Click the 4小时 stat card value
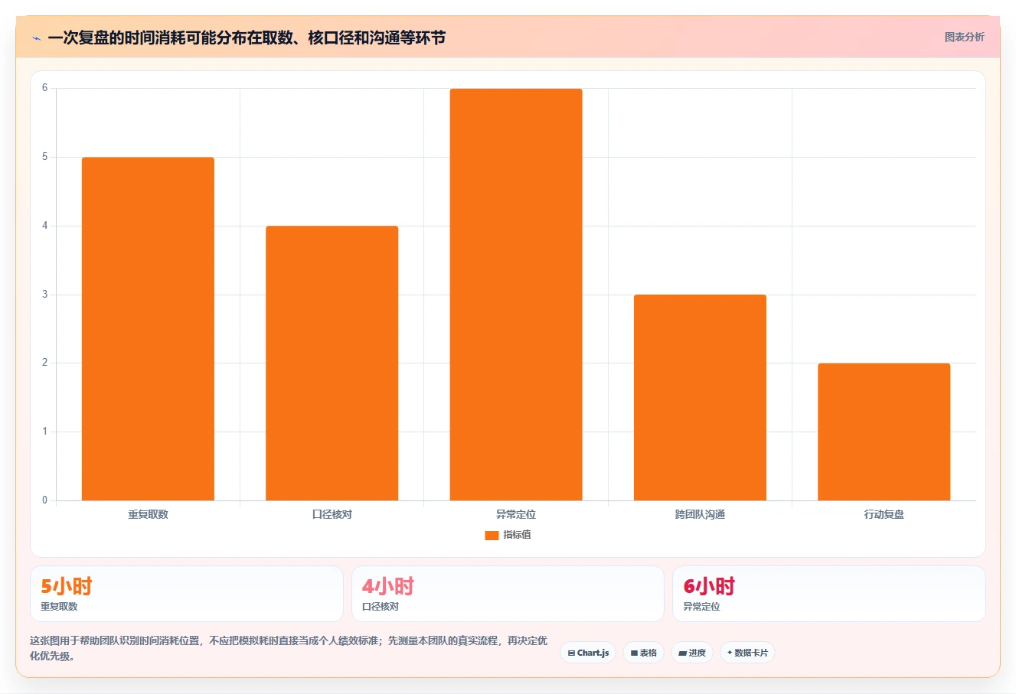This screenshot has width=1016, height=694. pos(387,586)
